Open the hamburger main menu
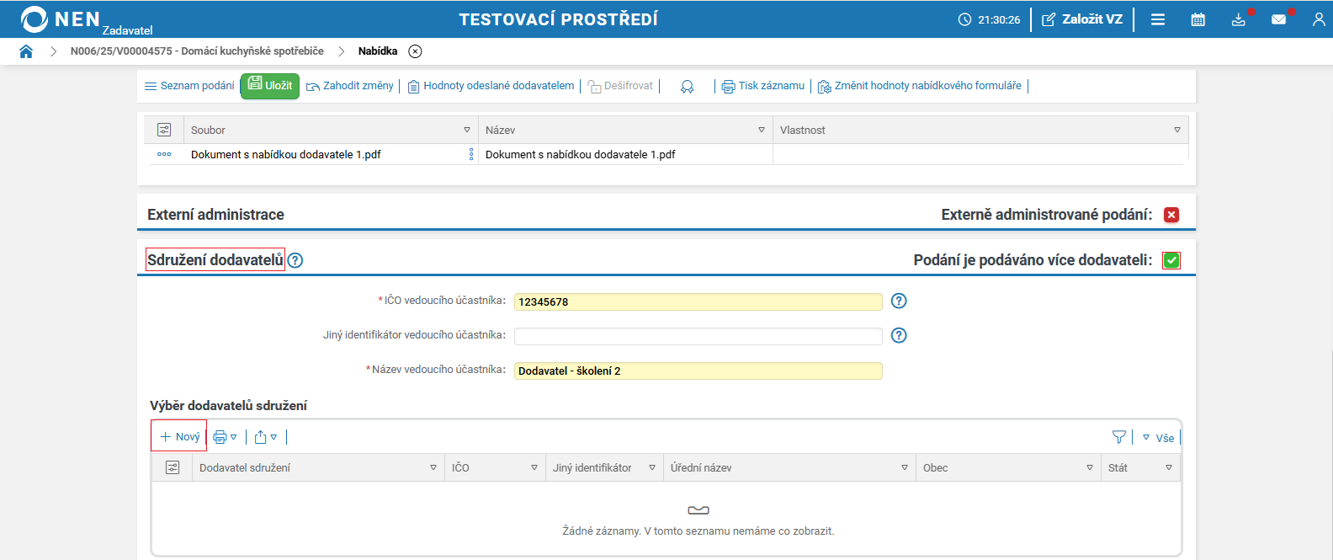This screenshot has width=1333, height=560. point(1158,19)
